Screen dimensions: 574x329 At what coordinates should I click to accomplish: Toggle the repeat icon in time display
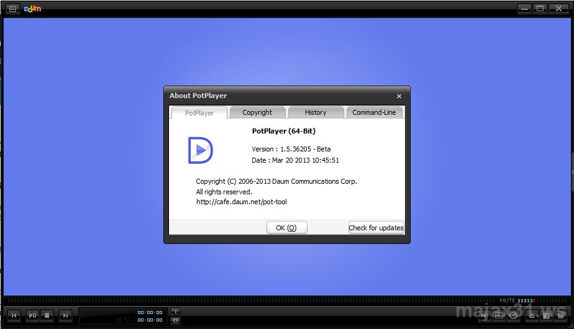click(127, 320)
